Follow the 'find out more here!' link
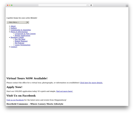Image resolution: width=134 pixels, height=114 pixels. tap(65, 91)
